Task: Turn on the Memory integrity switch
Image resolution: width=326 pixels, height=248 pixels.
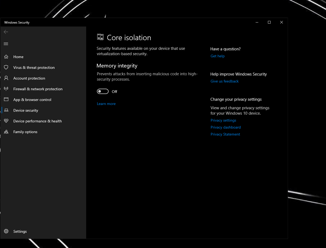Action: click(x=103, y=92)
